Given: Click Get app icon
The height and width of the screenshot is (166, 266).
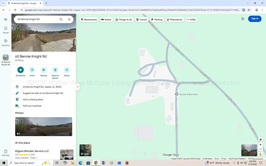Looking at the screenshot, I should tap(6, 153).
